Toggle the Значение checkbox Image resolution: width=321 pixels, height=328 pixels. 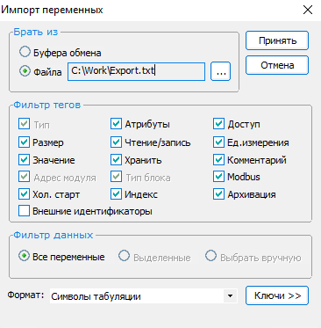[x=24, y=160]
